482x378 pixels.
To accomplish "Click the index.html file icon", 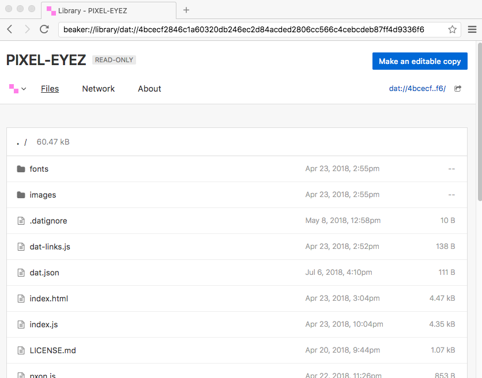I will [x=21, y=298].
